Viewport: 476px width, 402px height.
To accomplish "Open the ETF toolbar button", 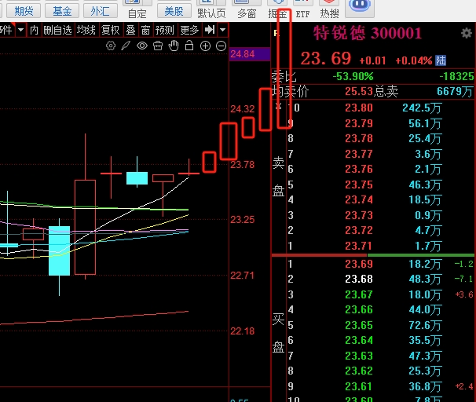I will tap(302, 9).
